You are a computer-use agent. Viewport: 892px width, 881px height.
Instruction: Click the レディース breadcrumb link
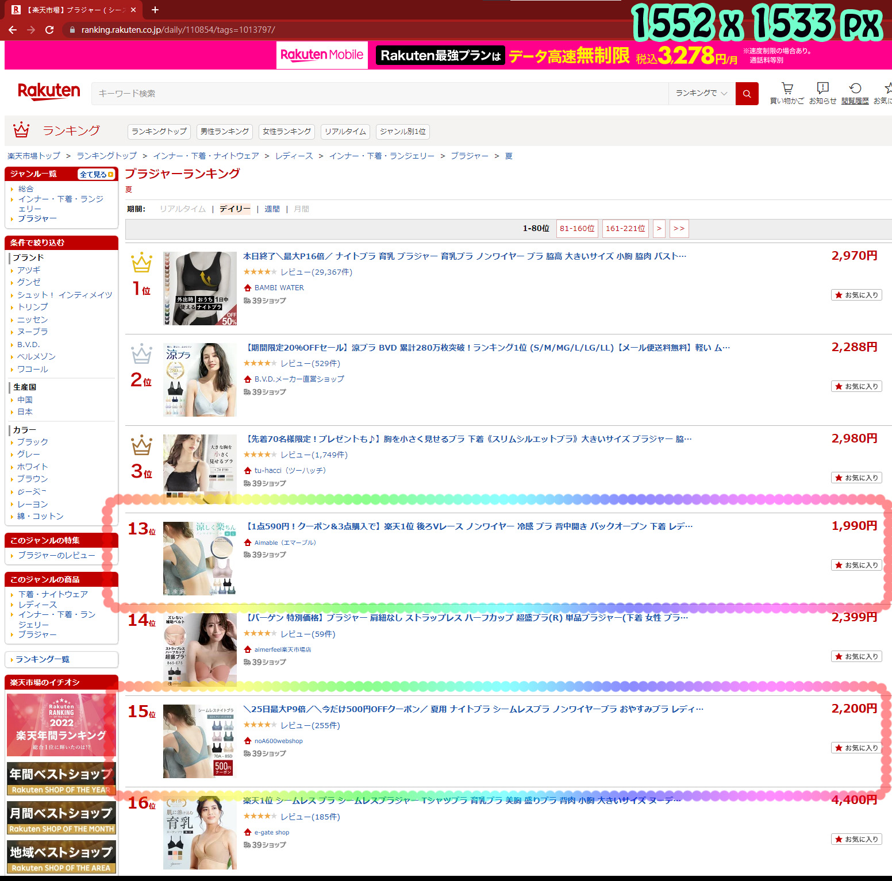point(294,156)
